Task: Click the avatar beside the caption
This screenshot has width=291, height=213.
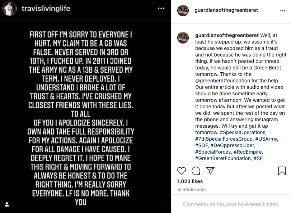Action: pos(183,37)
